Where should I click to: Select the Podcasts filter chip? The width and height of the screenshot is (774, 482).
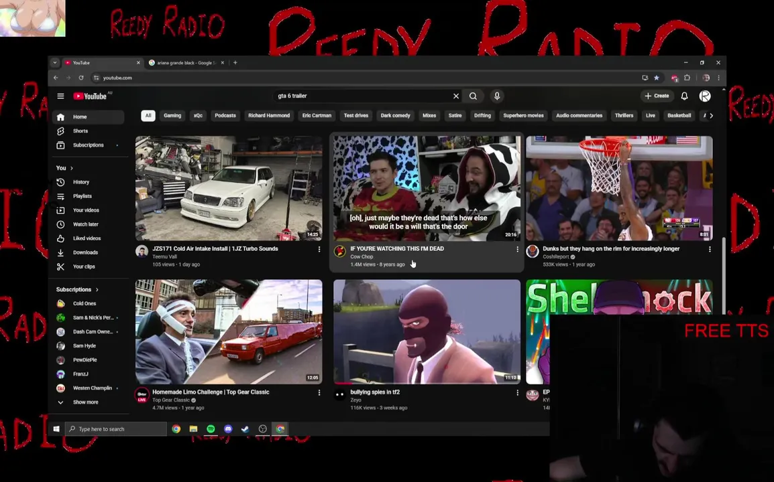point(225,115)
